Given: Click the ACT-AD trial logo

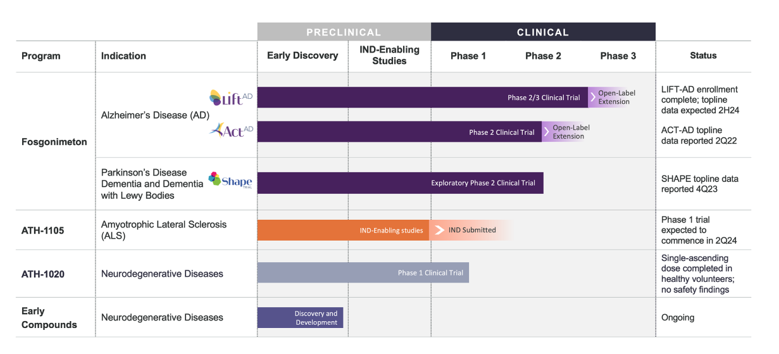Looking at the screenshot, I should 232,131.
